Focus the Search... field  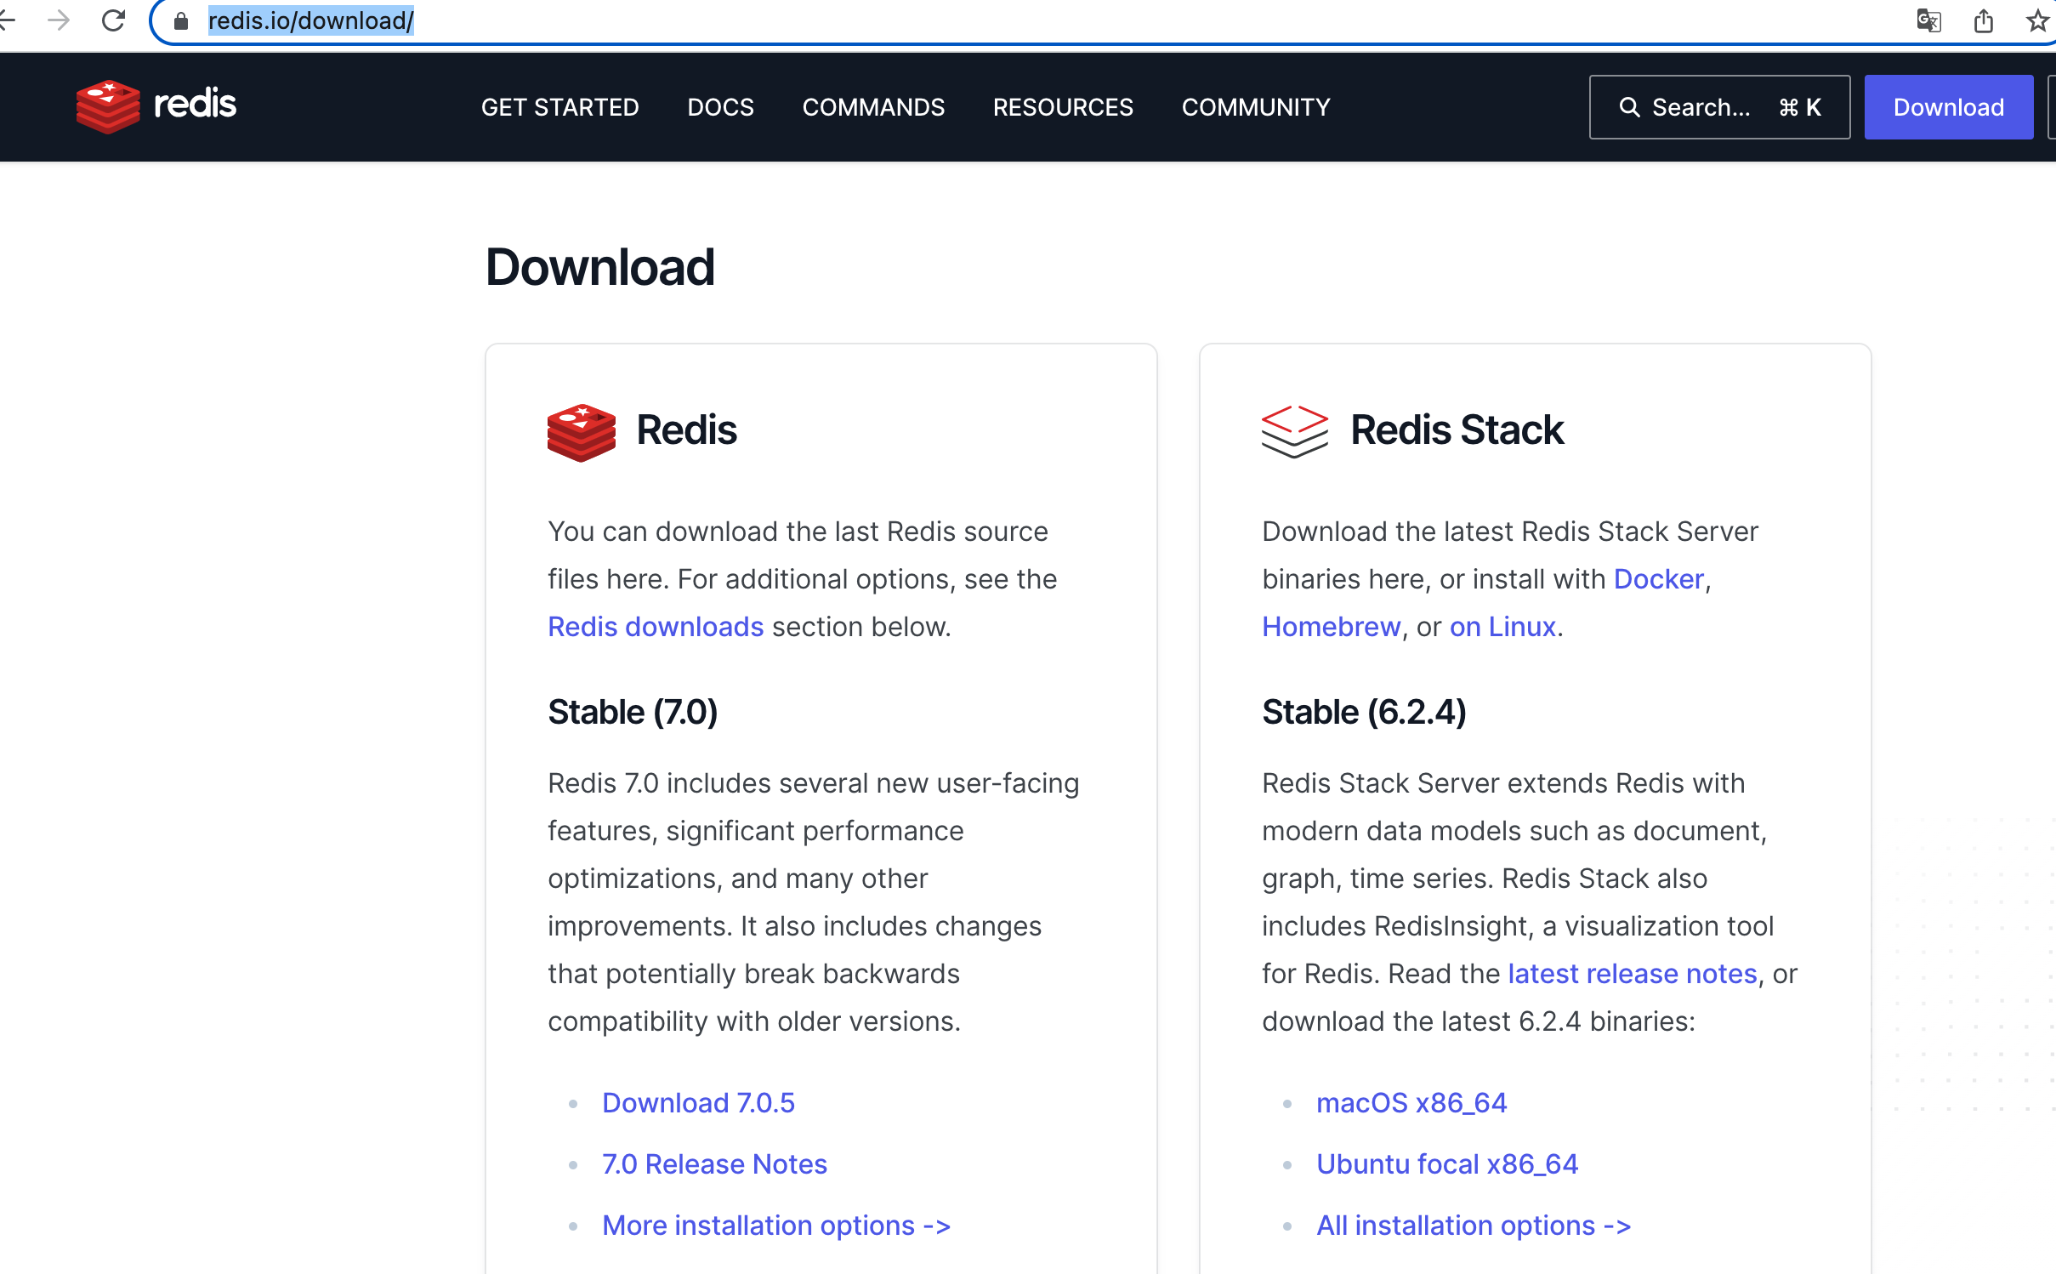1719,107
